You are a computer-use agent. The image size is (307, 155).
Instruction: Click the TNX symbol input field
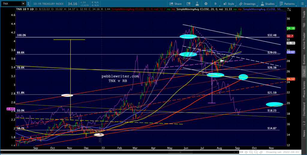(x=11, y=4)
